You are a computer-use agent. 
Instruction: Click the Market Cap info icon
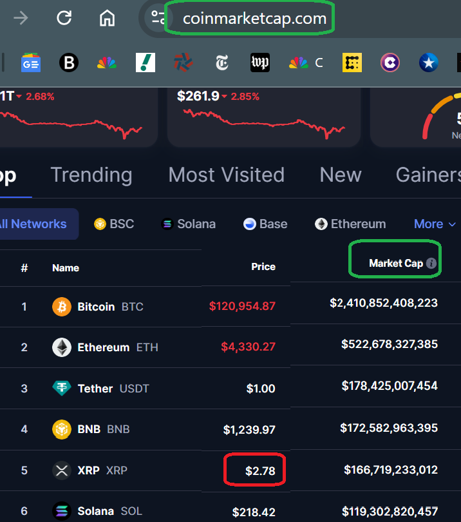(431, 264)
